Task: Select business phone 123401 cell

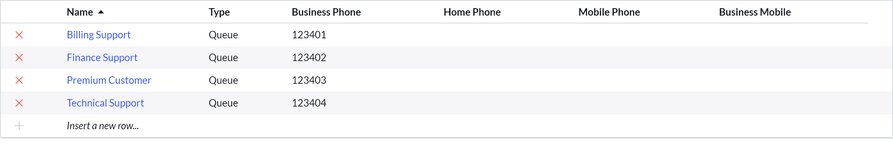Action: coord(309,35)
